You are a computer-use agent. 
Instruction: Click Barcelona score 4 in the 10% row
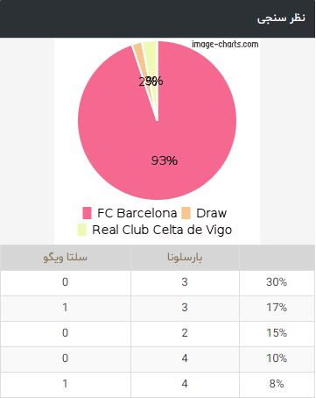pyautogui.click(x=185, y=359)
